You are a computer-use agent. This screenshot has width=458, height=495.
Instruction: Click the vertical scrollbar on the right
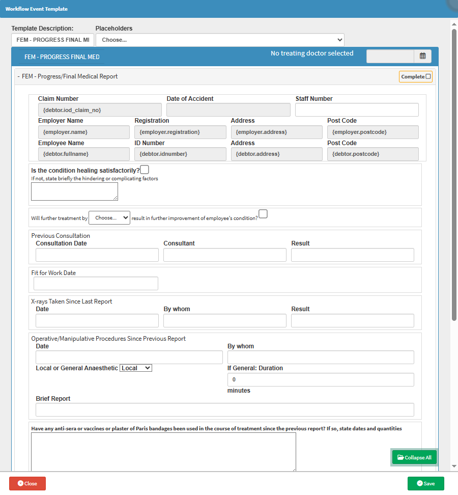(x=454, y=173)
